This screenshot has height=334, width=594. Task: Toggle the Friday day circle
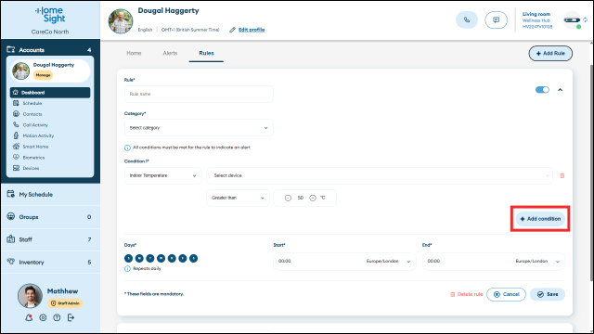(183, 258)
